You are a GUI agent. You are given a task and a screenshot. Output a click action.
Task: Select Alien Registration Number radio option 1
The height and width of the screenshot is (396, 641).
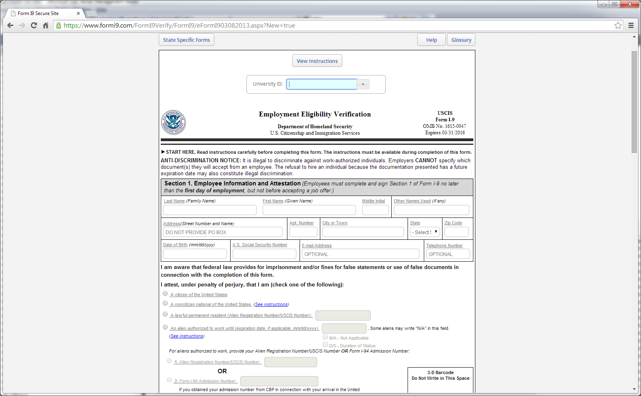pyautogui.click(x=169, y=361)
